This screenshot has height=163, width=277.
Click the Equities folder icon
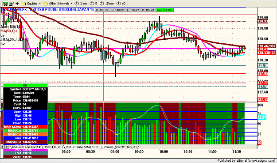(23, 4)
